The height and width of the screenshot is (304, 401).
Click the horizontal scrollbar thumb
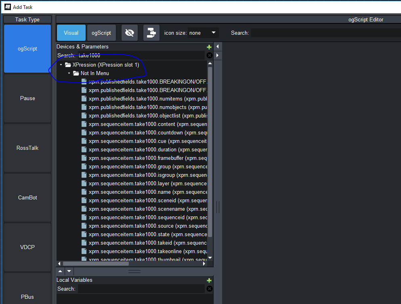tap(96, 264)
